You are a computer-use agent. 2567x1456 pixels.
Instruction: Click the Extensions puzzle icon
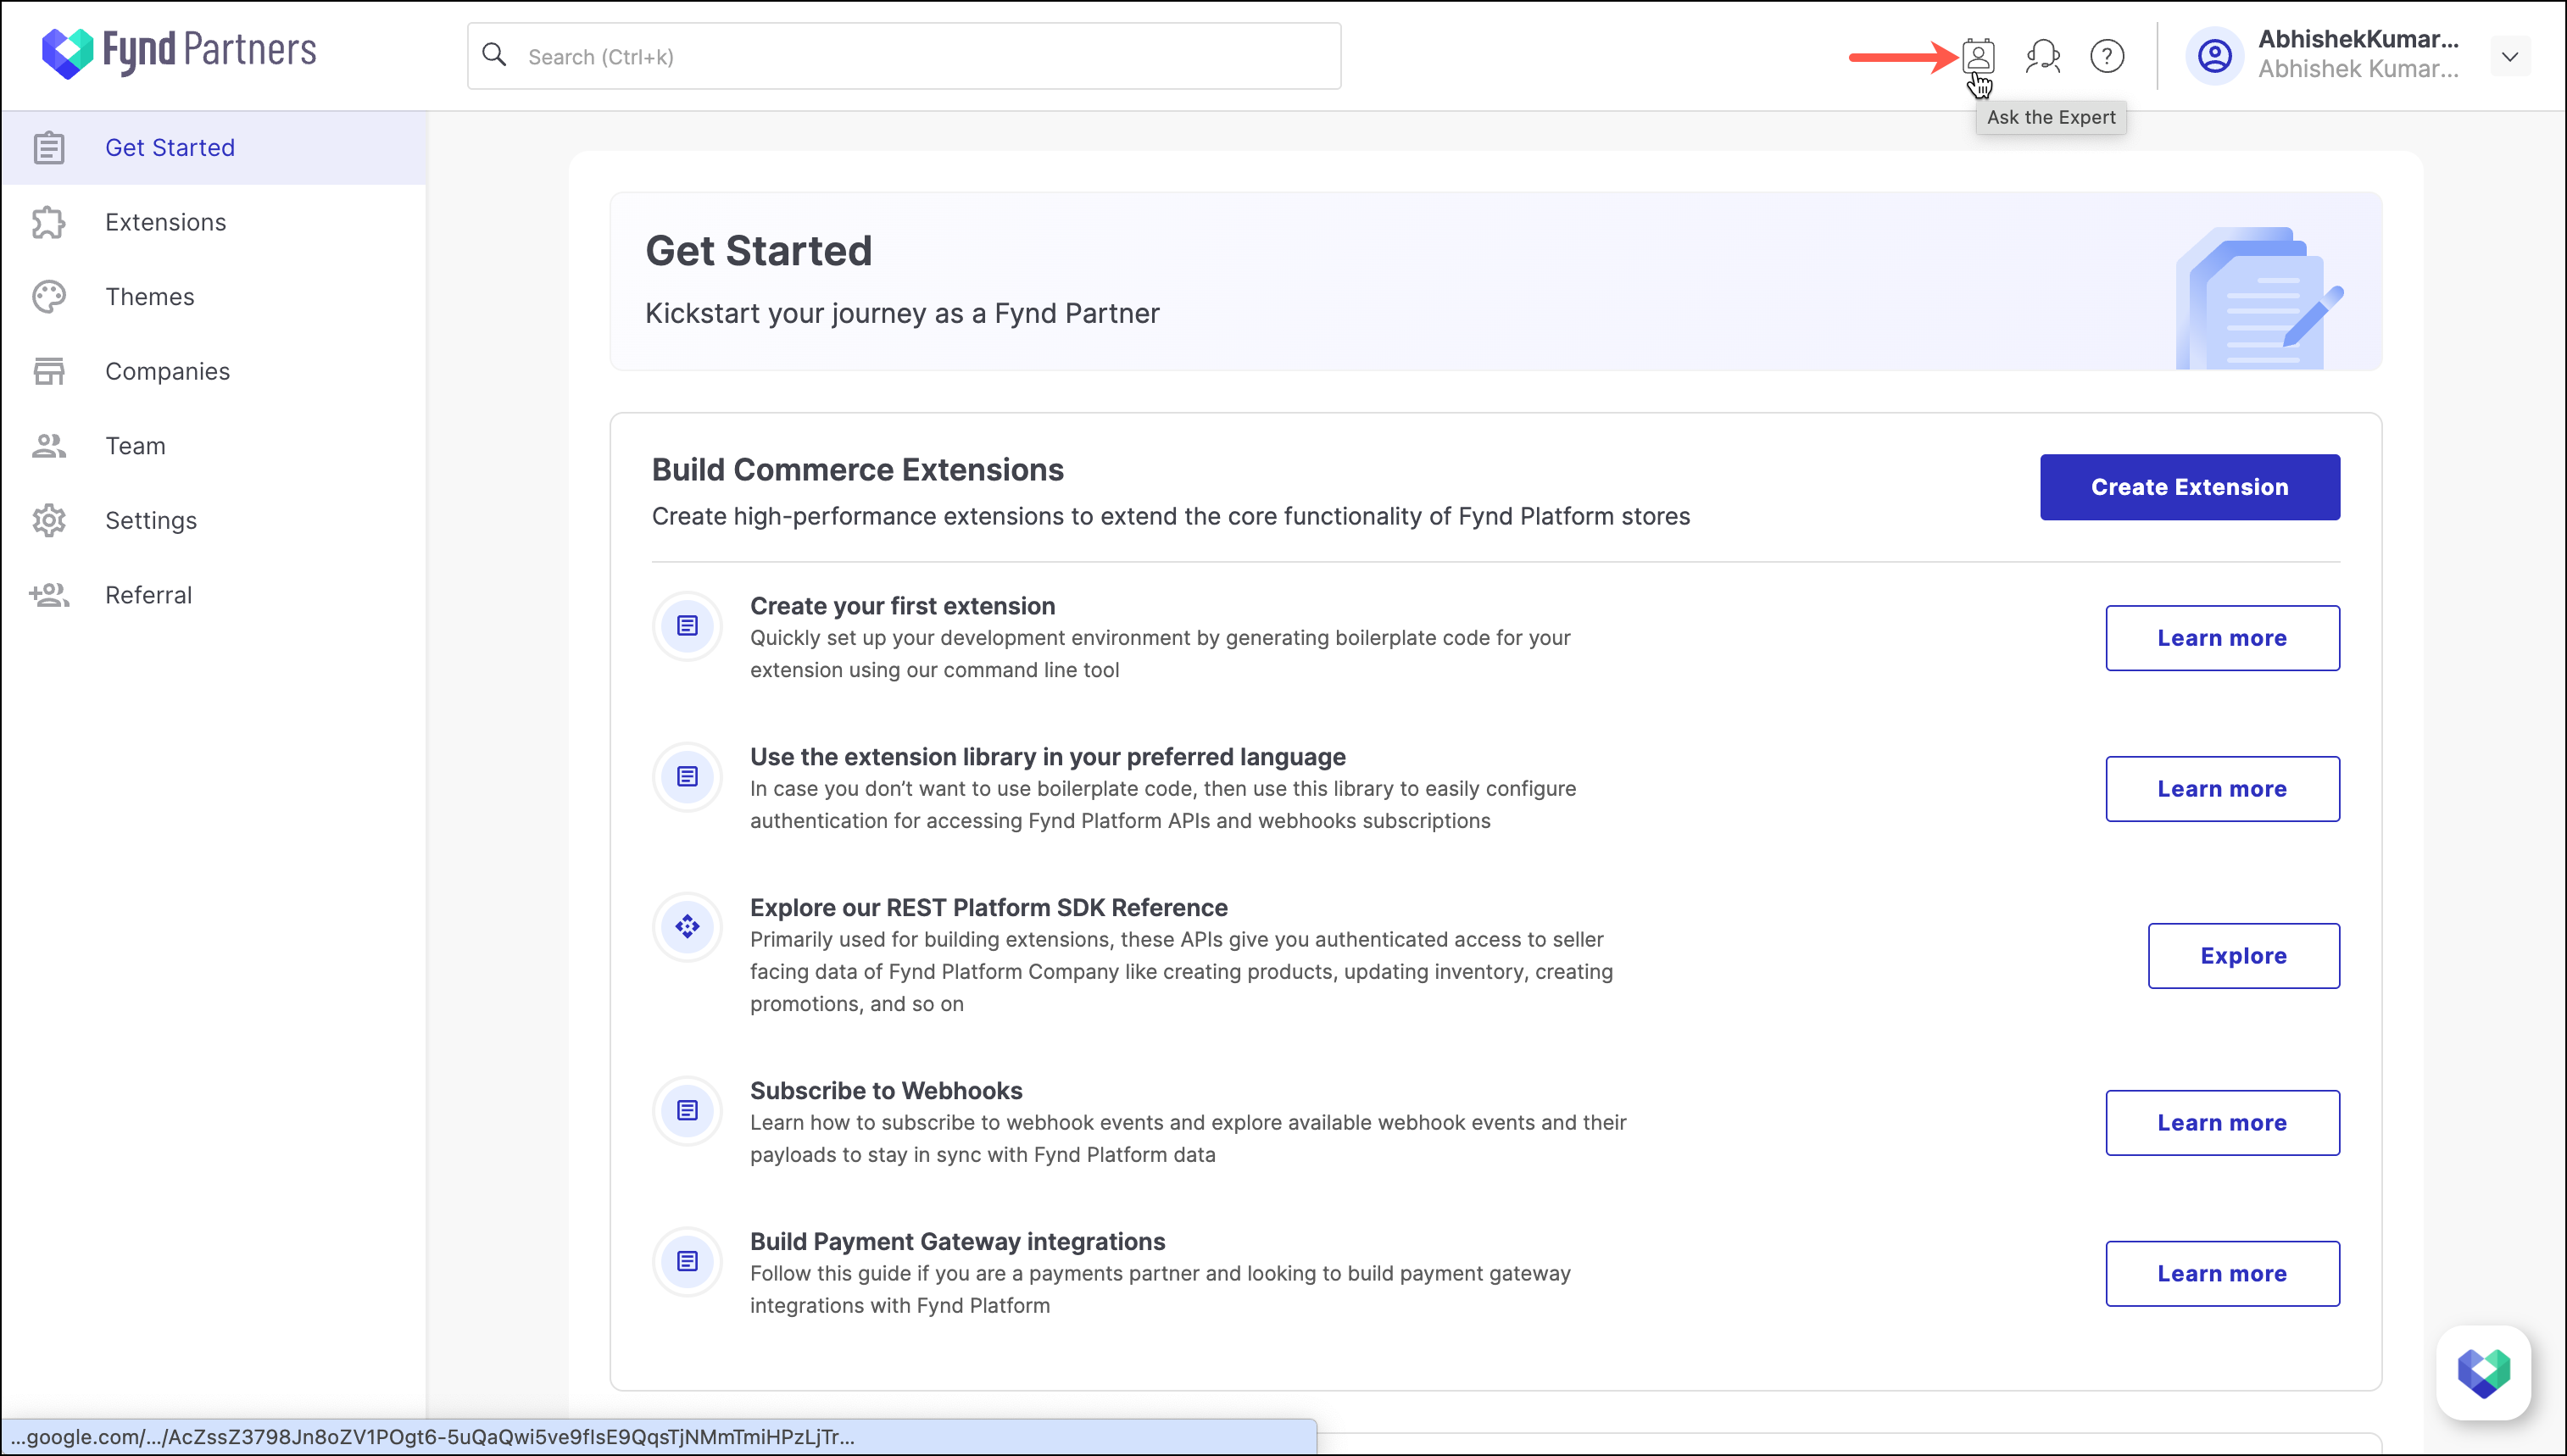pyautogui.click(x=48, y=222)
